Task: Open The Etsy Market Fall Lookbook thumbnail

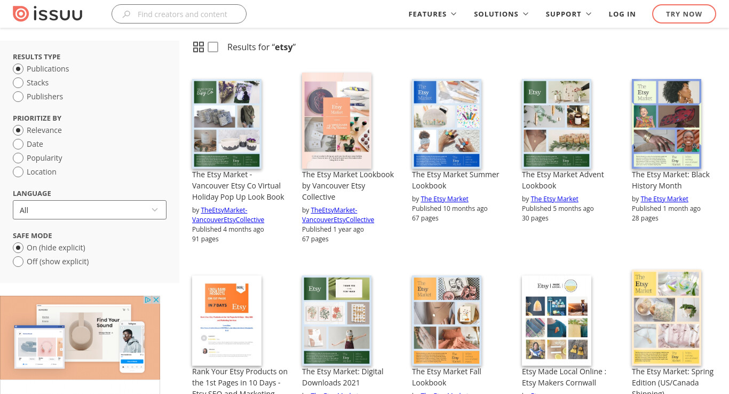Action: pyautogui.click(x=447, y=320)
